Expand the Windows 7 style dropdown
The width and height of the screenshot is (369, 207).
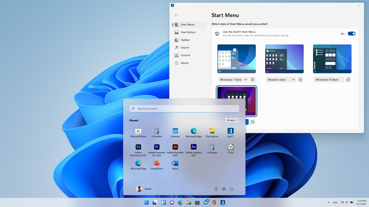pos(233,79)
